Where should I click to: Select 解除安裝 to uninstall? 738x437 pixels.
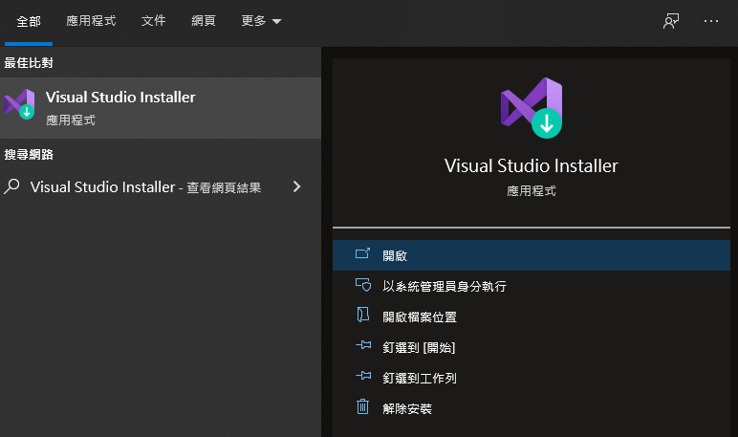click(x=532, y=408)
